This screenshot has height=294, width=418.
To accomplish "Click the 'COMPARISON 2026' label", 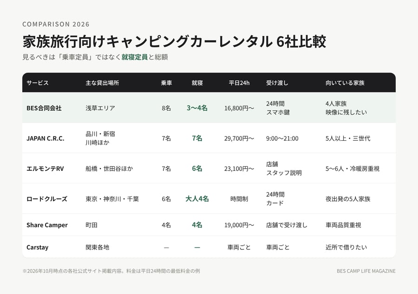I will tap(56, 24).
